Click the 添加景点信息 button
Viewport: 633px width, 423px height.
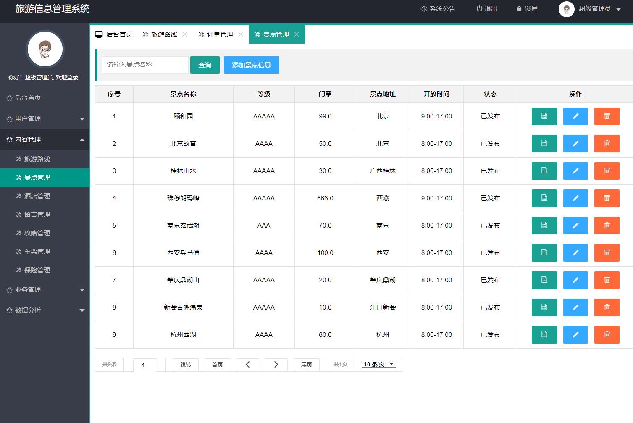coord(251,65)
